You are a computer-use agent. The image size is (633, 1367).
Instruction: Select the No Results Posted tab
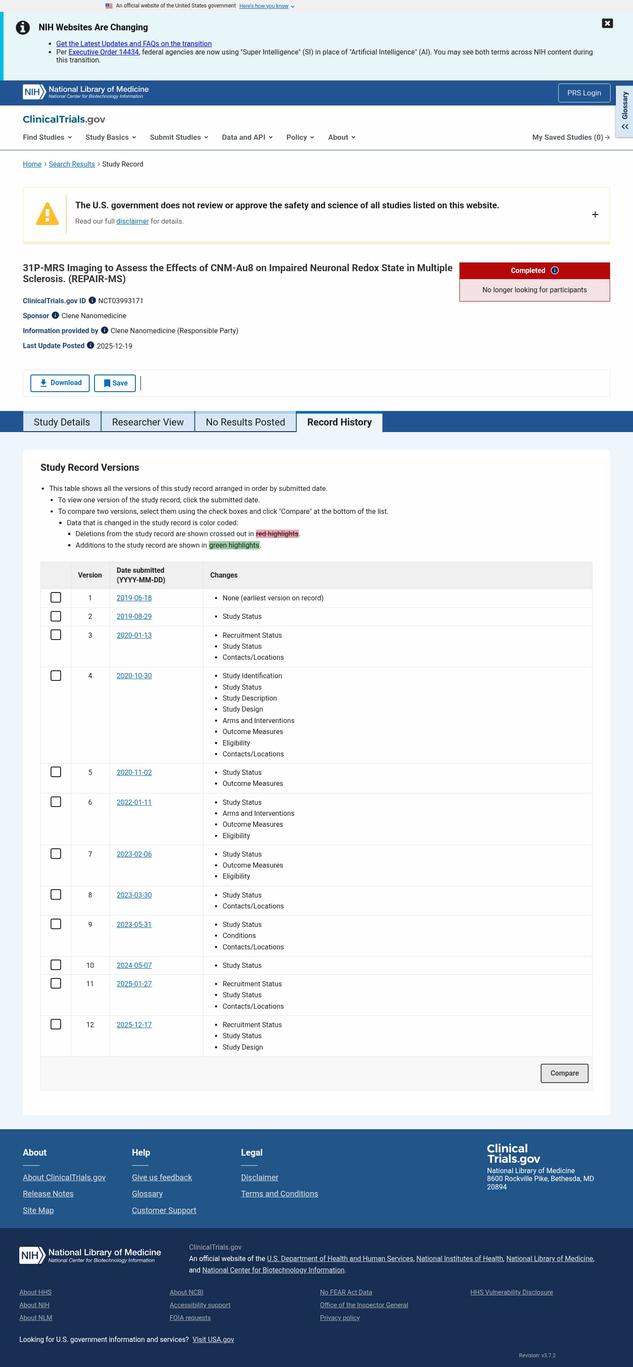click(246, 422)
